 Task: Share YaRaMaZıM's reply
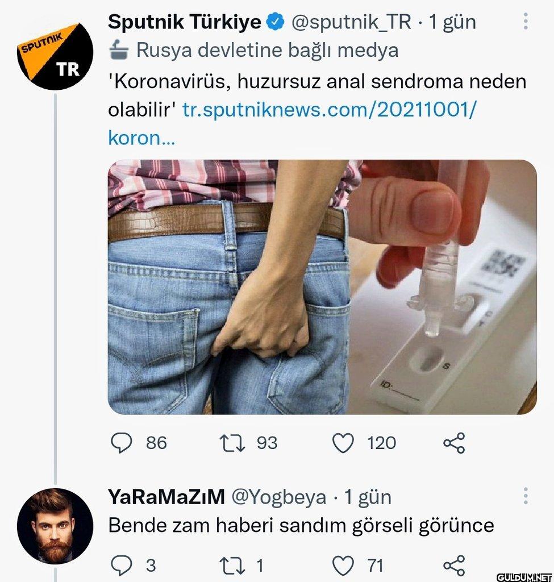(x=453, y=565)
